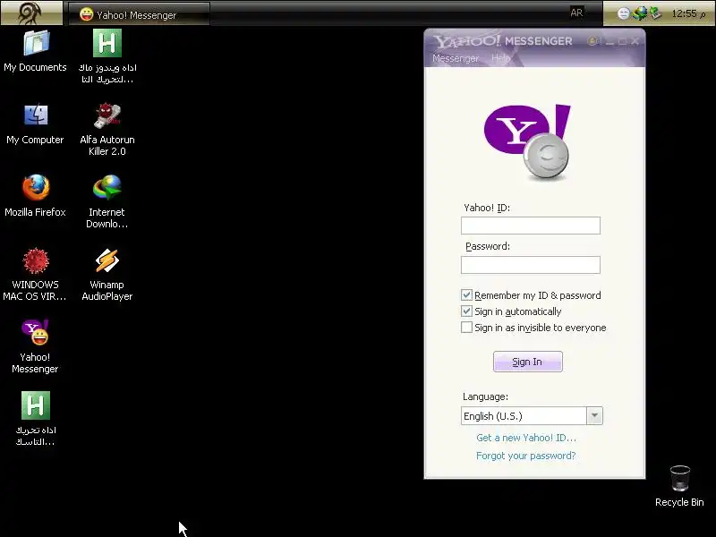Follow Forgot your password? link
716x537 pixels.
pyautogui.click(x=525, y=456)
